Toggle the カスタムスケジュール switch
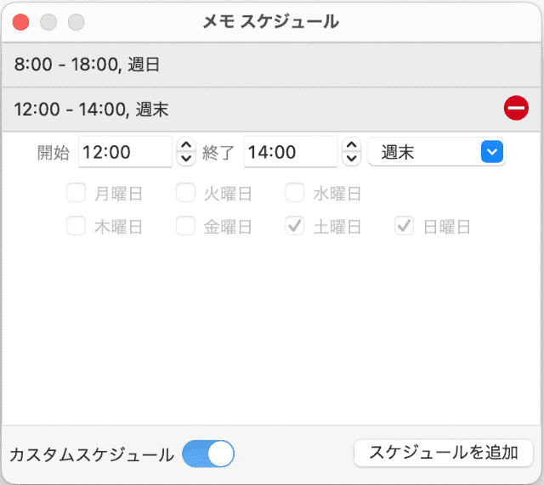This screenshot has width=544, height=485. (208, 454)
